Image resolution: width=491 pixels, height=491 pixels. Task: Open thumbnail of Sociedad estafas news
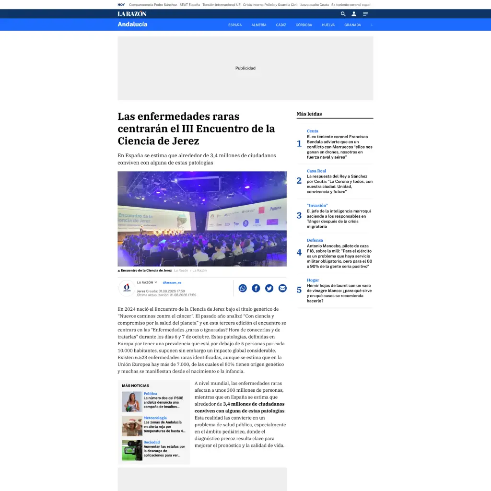[132, 450]
